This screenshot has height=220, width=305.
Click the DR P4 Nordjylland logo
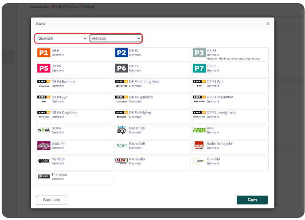pos(199,114)
